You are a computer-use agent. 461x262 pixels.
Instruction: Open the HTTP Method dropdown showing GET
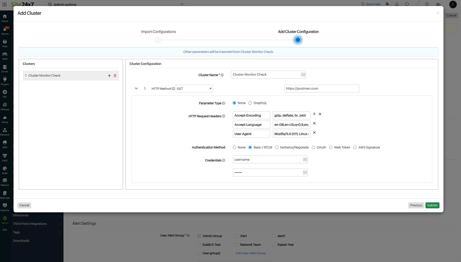pos(194,89)
